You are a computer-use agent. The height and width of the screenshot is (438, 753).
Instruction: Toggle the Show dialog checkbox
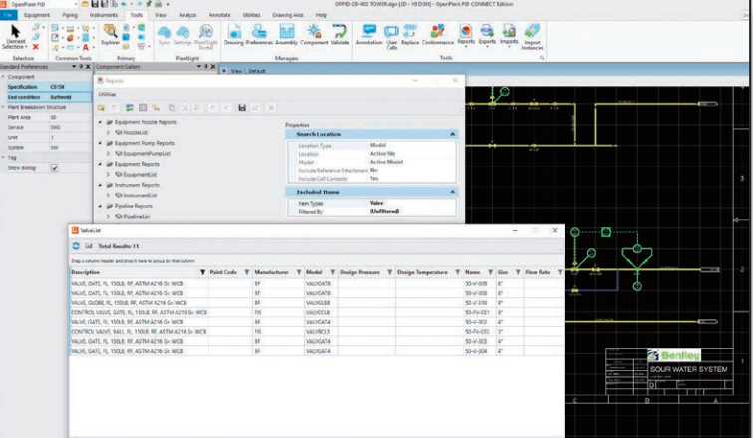pos(54,168)
